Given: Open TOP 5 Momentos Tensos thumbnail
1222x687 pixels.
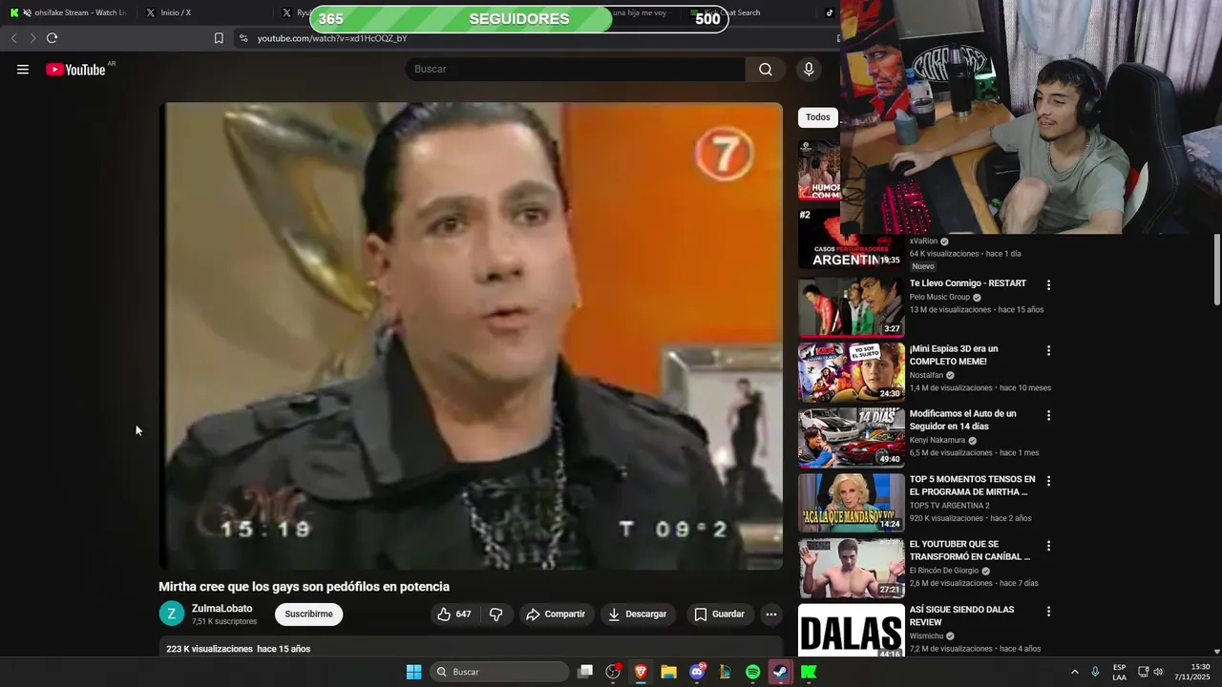Looking at the screenshot, I should point(851,503).
